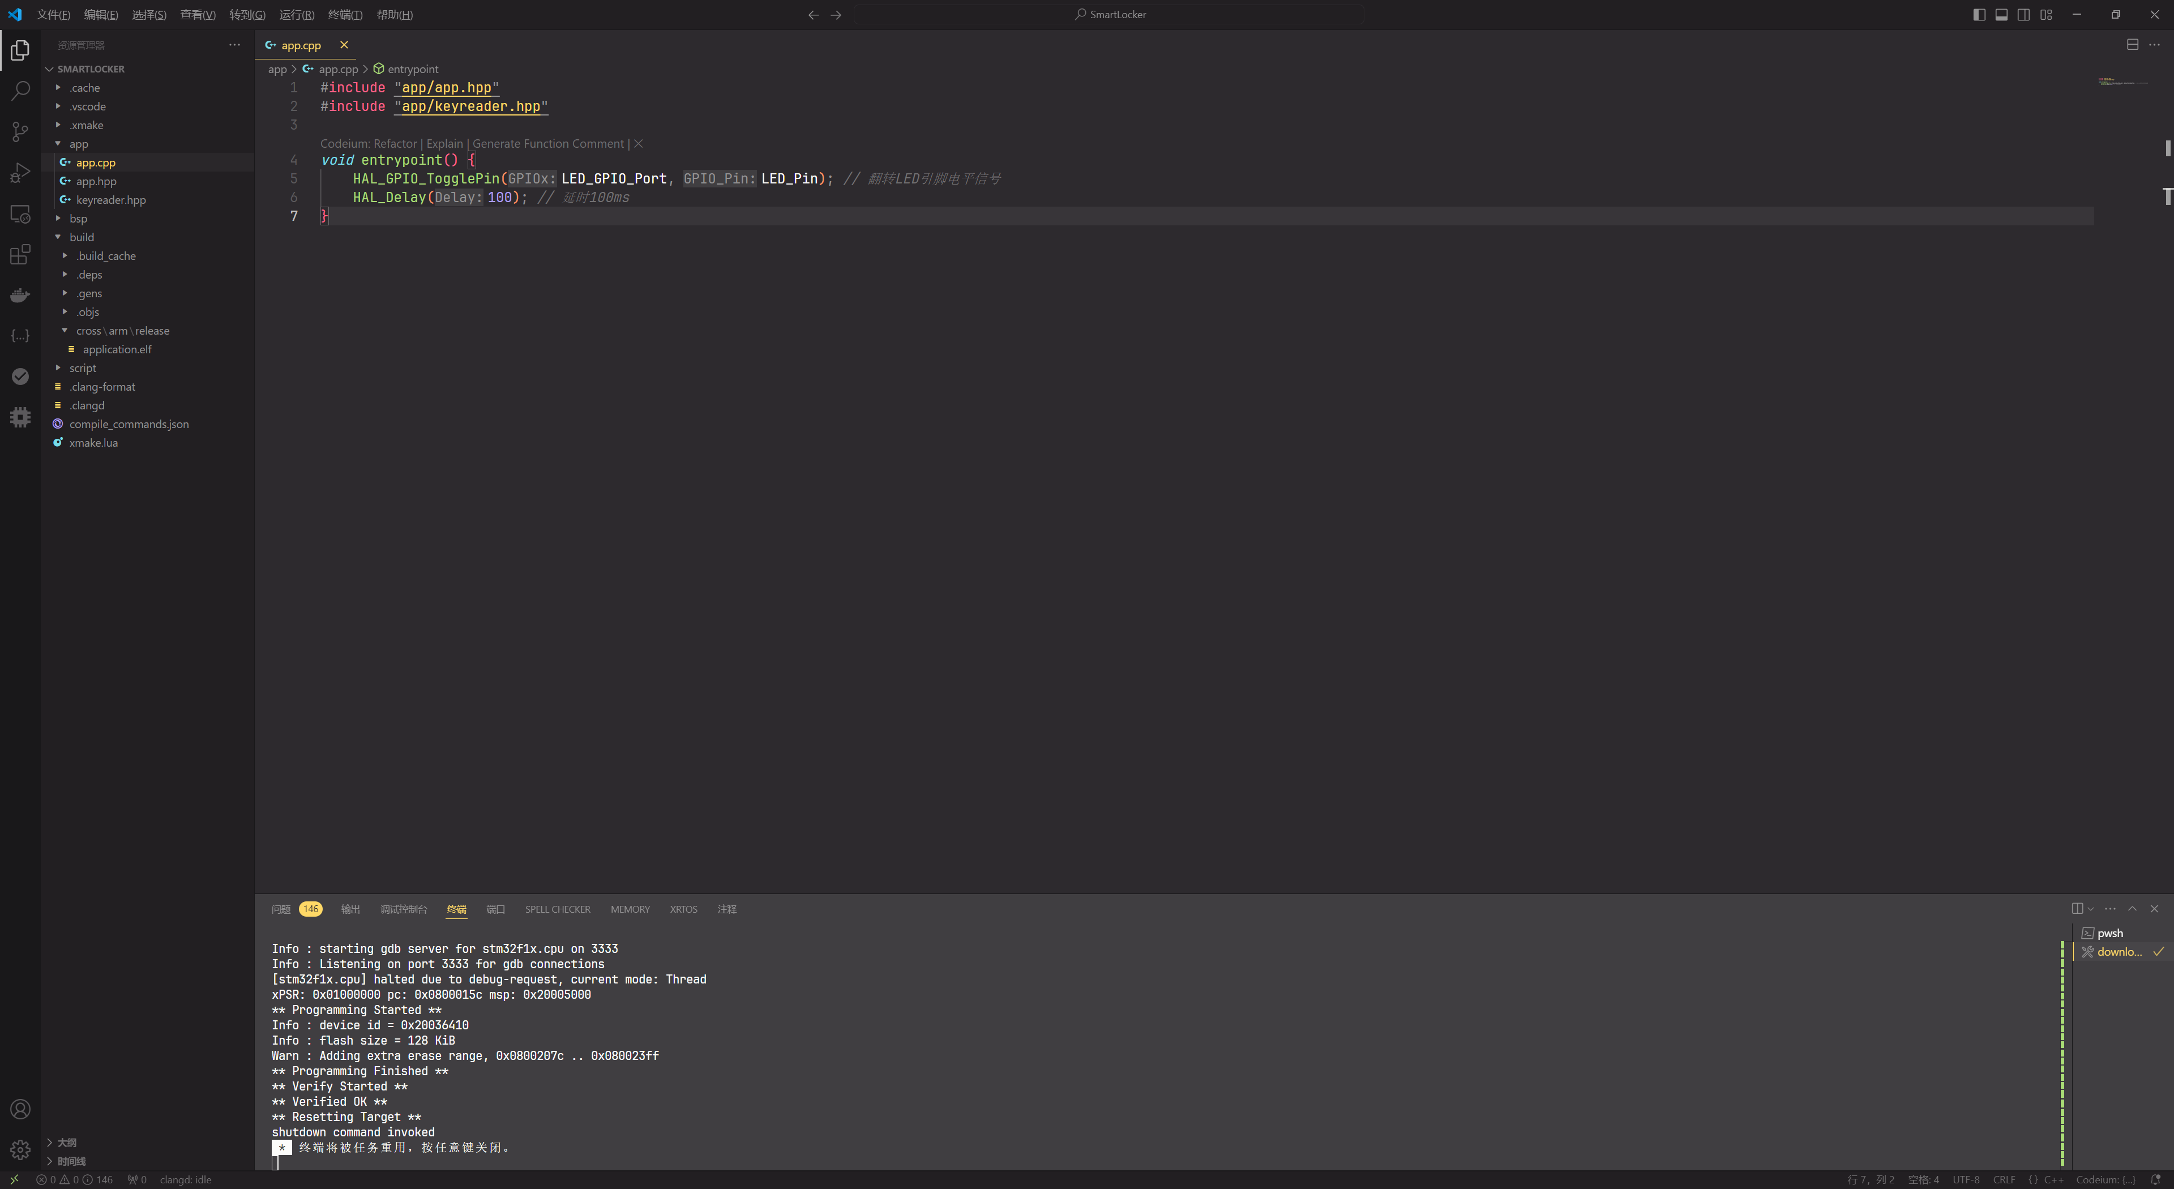This screenshot has height=1189, width=2174.
Task: Select the download task terminal entry
Action: click(x=2122, y=952)
